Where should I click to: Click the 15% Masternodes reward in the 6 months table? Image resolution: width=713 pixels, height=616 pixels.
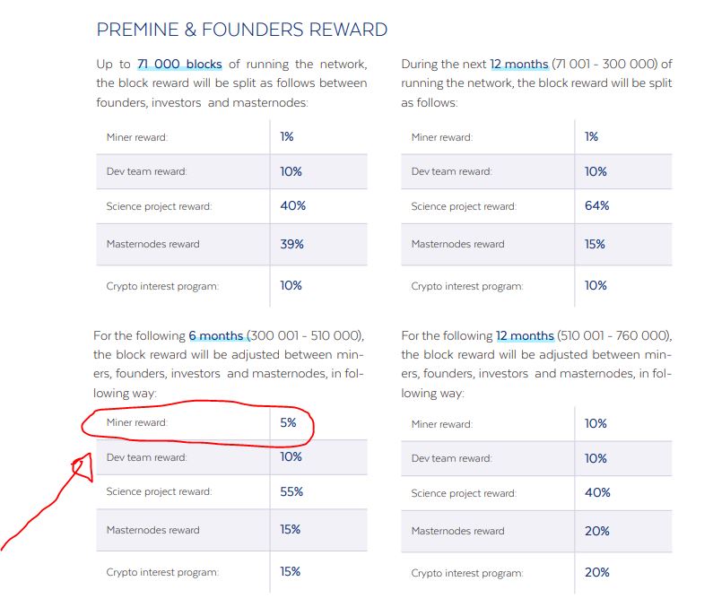pyautogui.click(x=290, y=529)
